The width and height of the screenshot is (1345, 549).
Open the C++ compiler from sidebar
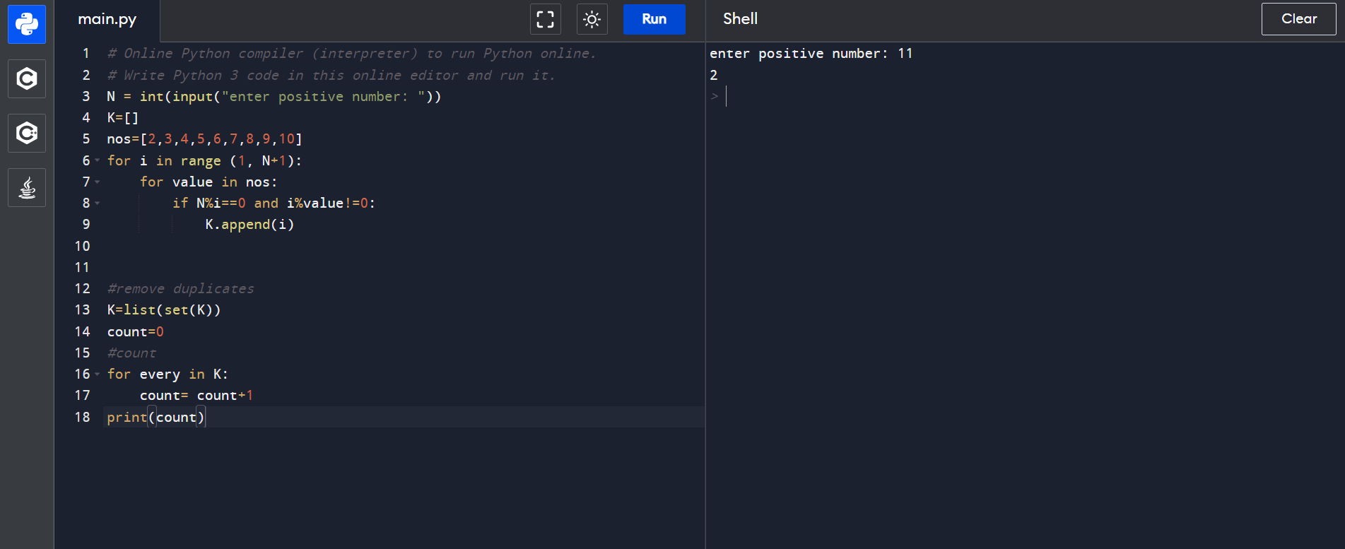(x=27, y=133)
